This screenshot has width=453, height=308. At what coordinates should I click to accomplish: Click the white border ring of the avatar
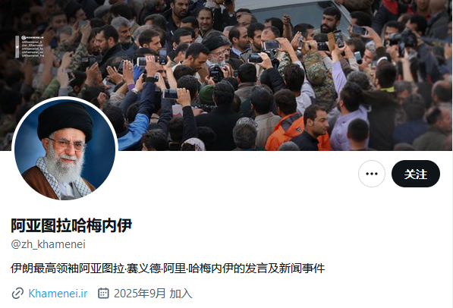click(x=64, y=97)
